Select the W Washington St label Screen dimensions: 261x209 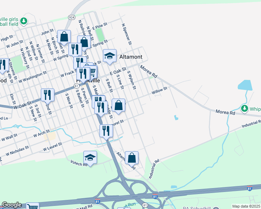pos(33,77)
